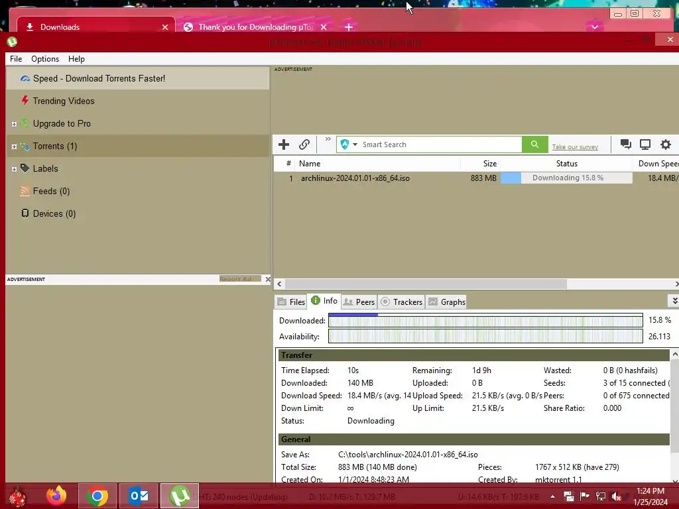
Task: Click the Add Torrent from URL link icon
Action: pyautogui.click(x=304, y=144)
